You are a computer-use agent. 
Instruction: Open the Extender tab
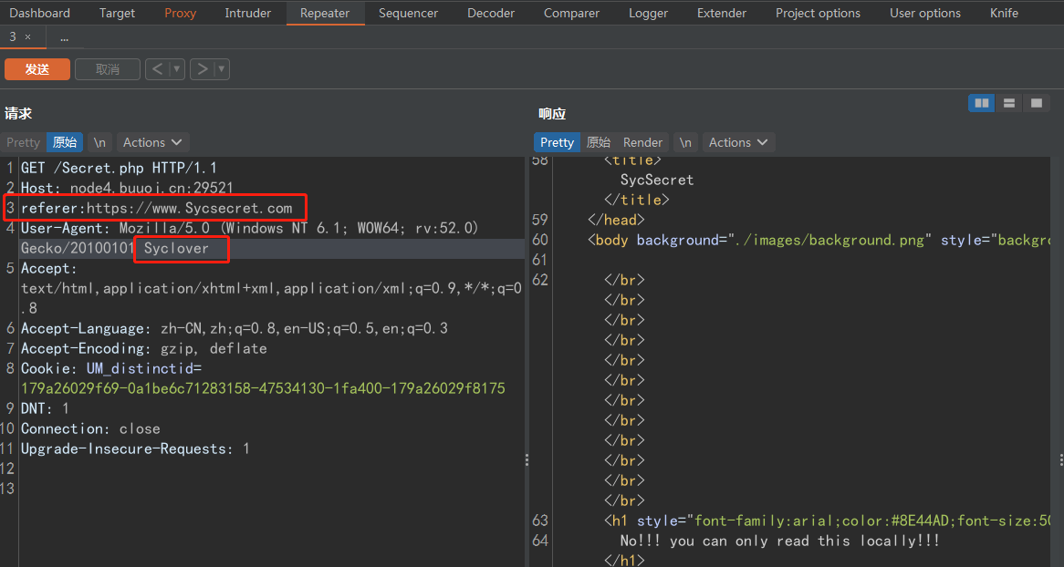tap(721, 13)
